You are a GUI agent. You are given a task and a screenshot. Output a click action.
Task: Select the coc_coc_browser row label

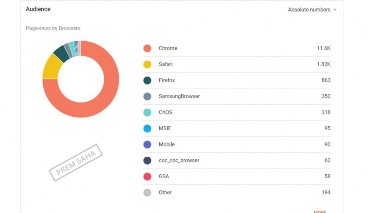coord(179,161)
